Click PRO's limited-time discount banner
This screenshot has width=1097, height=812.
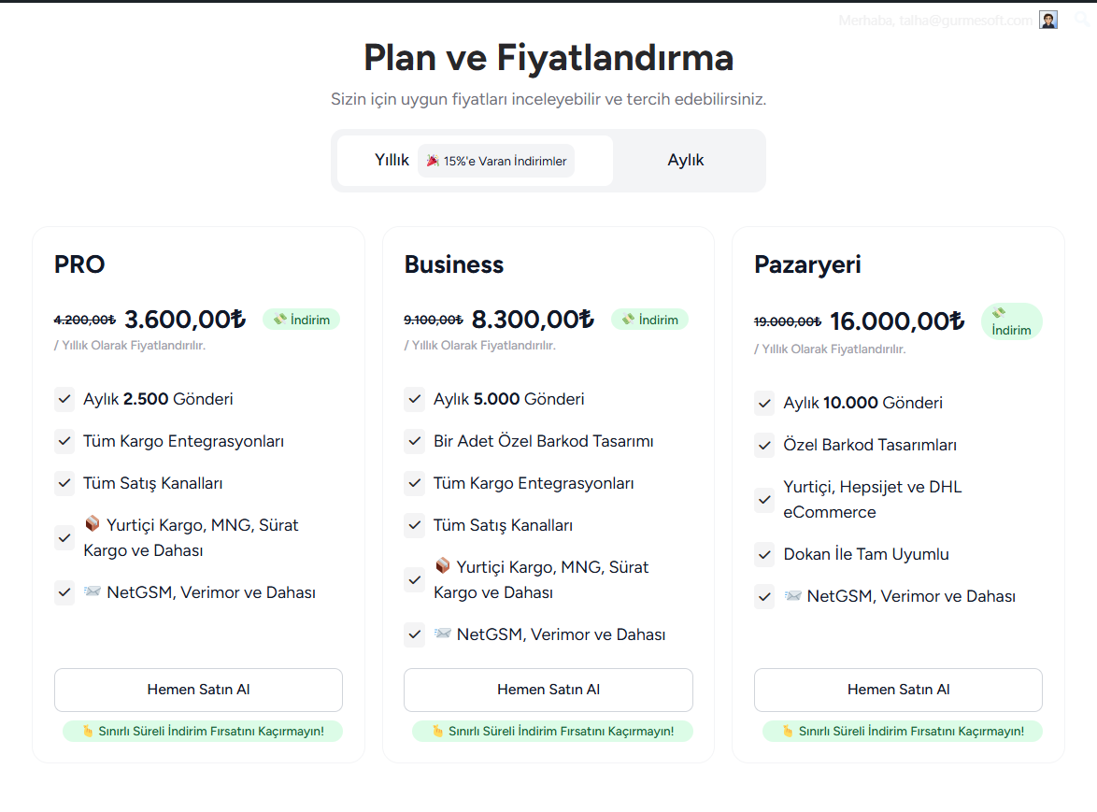point(203,731)
